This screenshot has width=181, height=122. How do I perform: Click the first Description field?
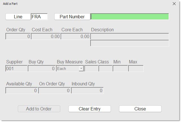pyautogui.click(x=130, y=36)
